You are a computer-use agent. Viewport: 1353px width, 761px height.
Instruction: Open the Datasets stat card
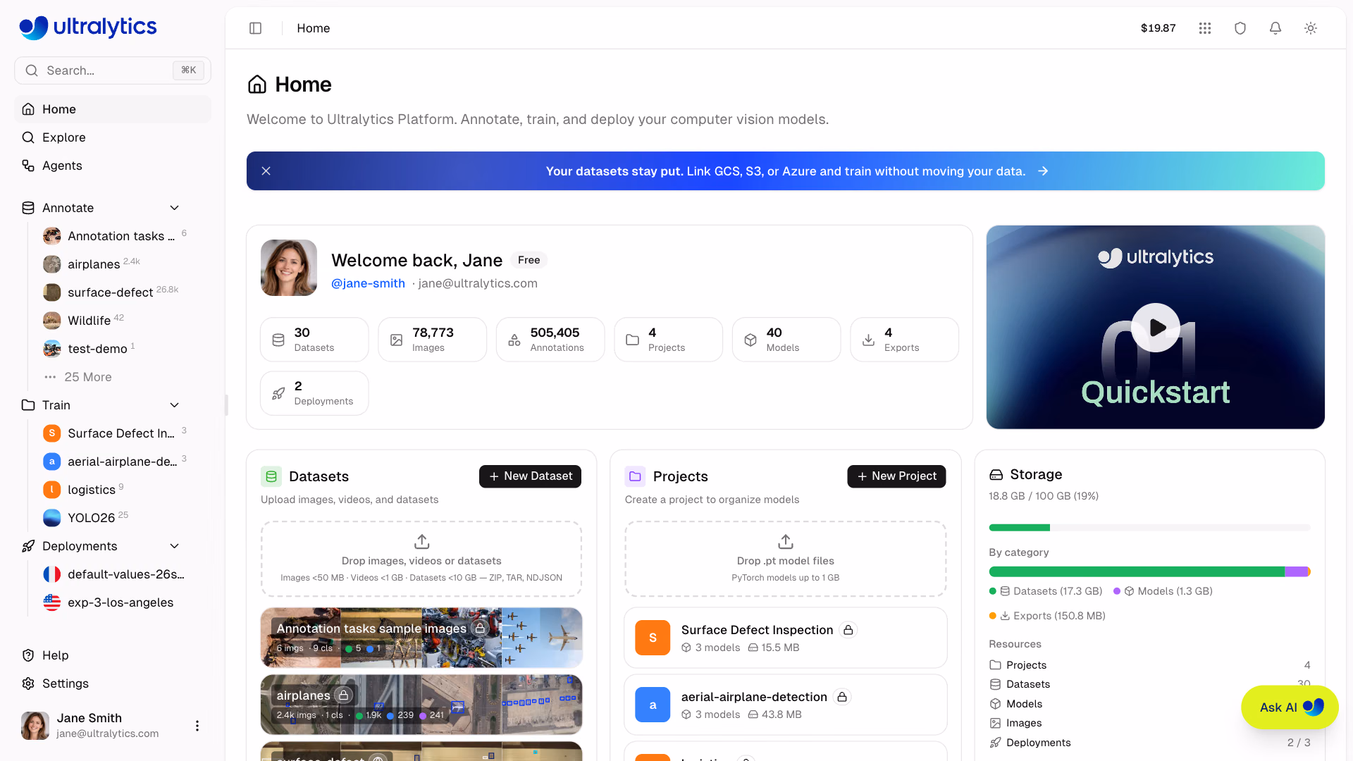[314, 340]
